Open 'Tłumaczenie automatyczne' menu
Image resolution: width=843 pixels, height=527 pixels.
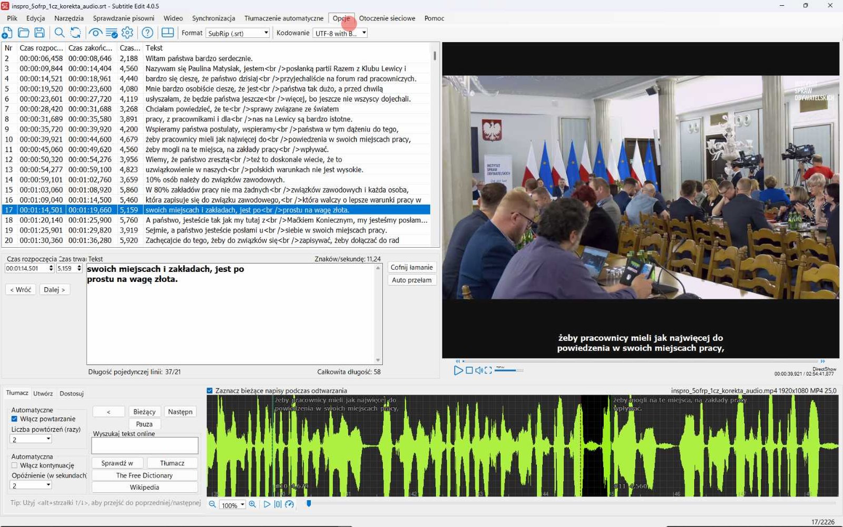click(284, 18)
